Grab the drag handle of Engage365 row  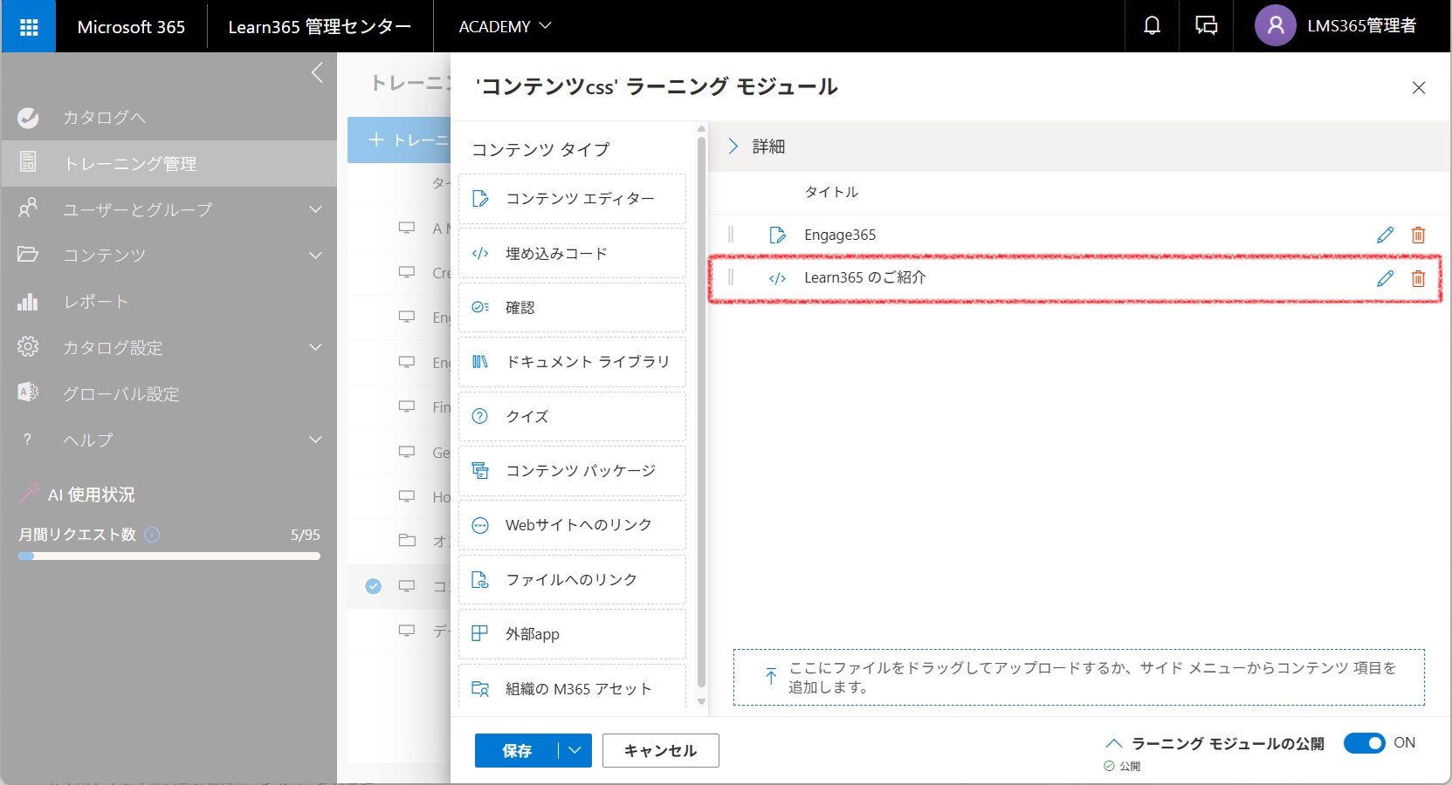(731, 234)
